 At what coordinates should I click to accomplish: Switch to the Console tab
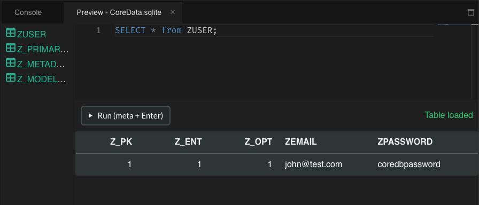[x=28, y=12]
